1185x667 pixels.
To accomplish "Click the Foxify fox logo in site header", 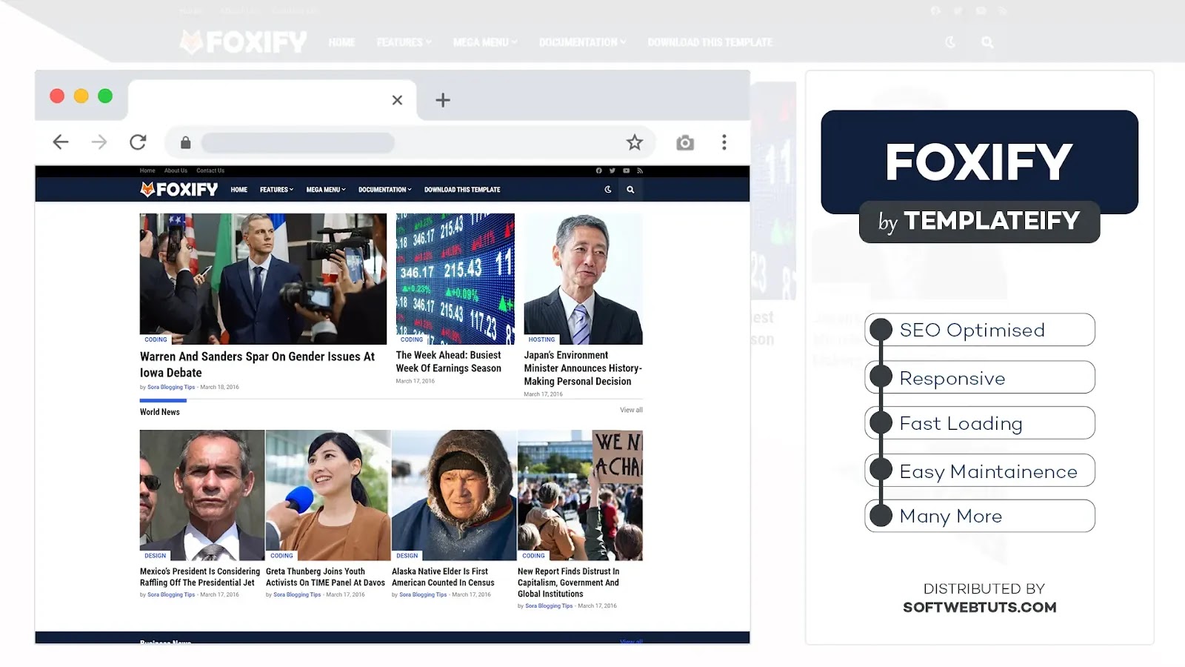I will coord(179,190).
